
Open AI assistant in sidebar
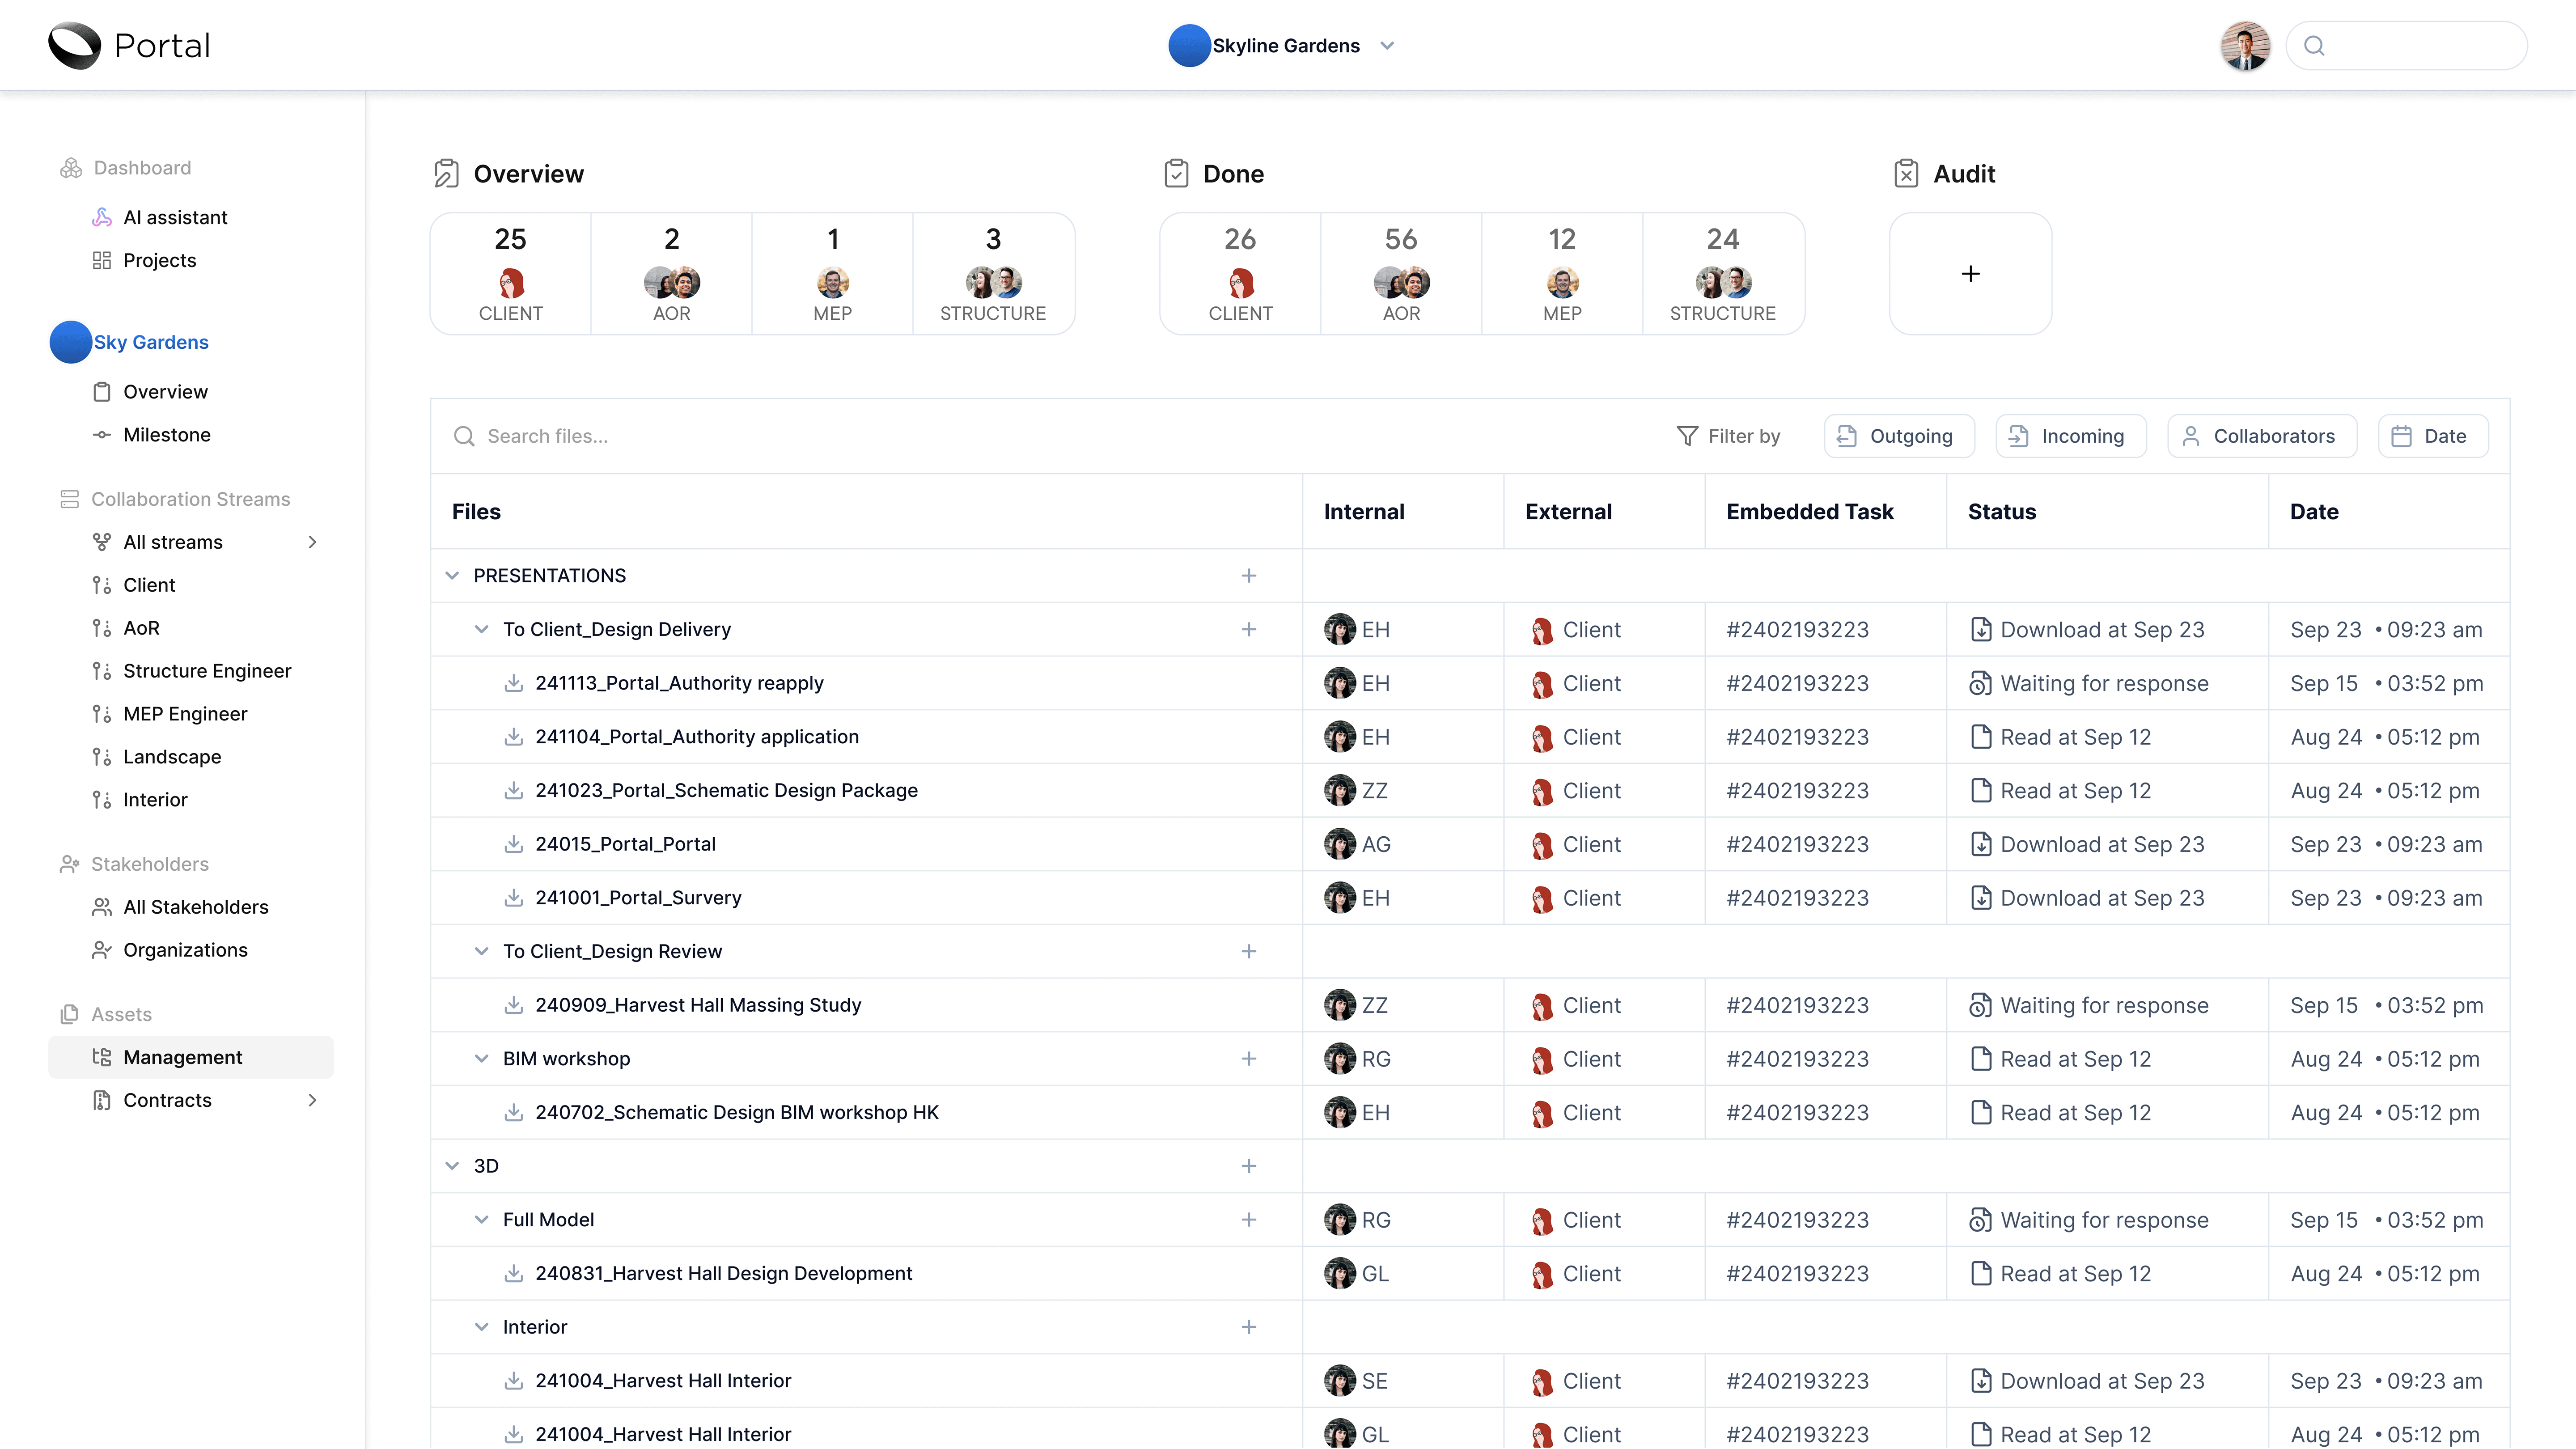[175, 217]
